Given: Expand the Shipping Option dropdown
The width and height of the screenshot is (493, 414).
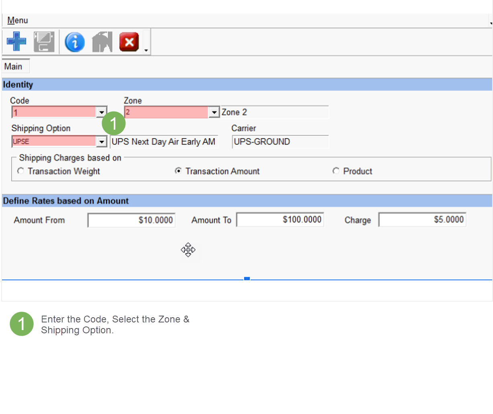Looking at the screenshot, I should [102, 142].
